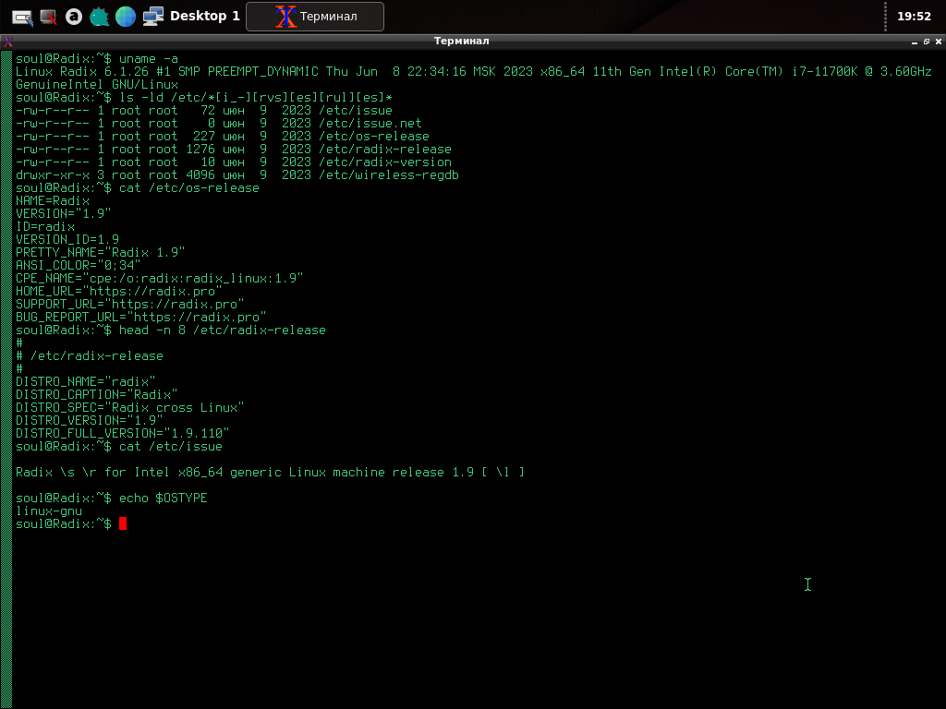Open the run command launcher icon
The height and width of the screenshot is (709, 946).
pyautogui.click(x=22, y=17)
